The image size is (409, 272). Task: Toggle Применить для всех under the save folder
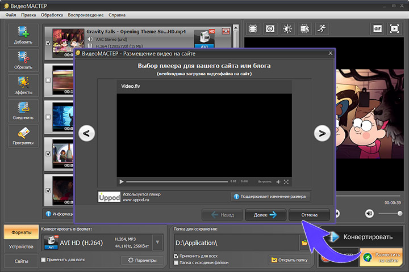176,256
